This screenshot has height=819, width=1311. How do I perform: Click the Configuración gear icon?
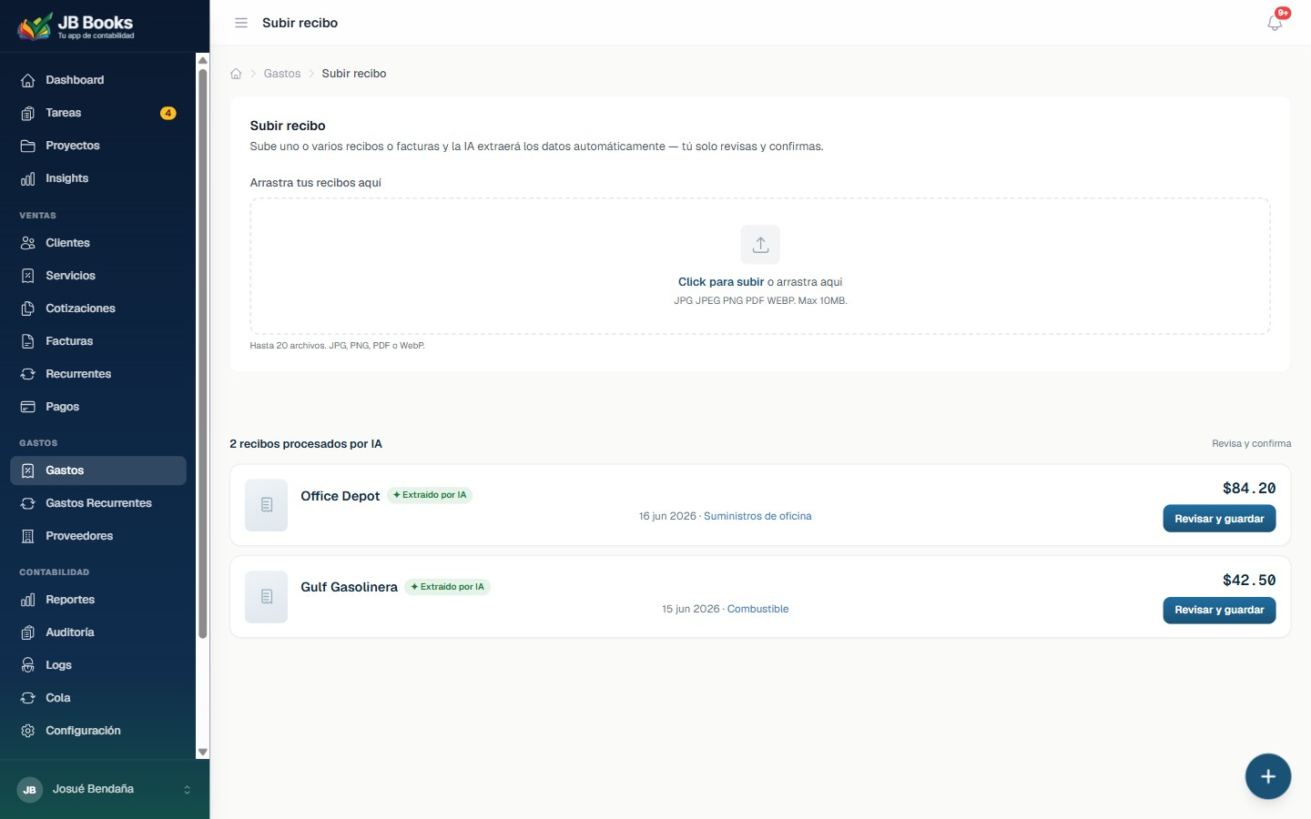pyautogui.click(x=28, y=731)
